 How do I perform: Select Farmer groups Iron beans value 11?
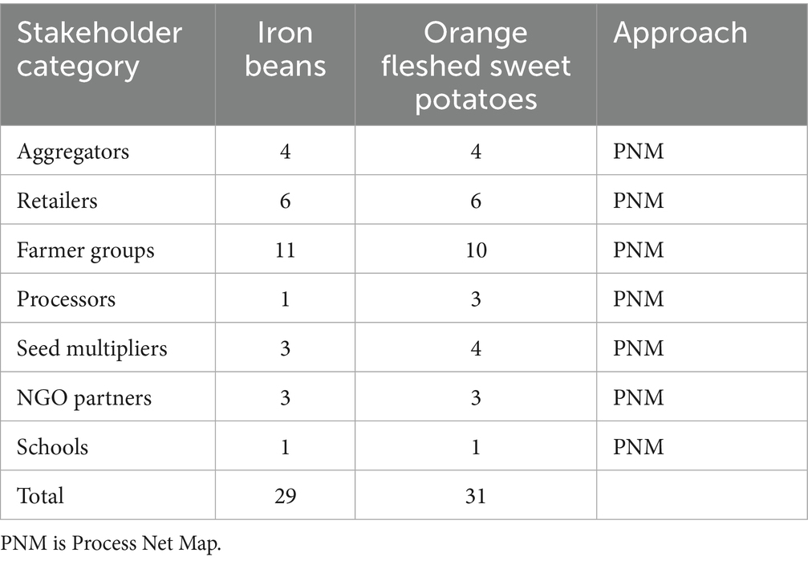tap(285, 250)
